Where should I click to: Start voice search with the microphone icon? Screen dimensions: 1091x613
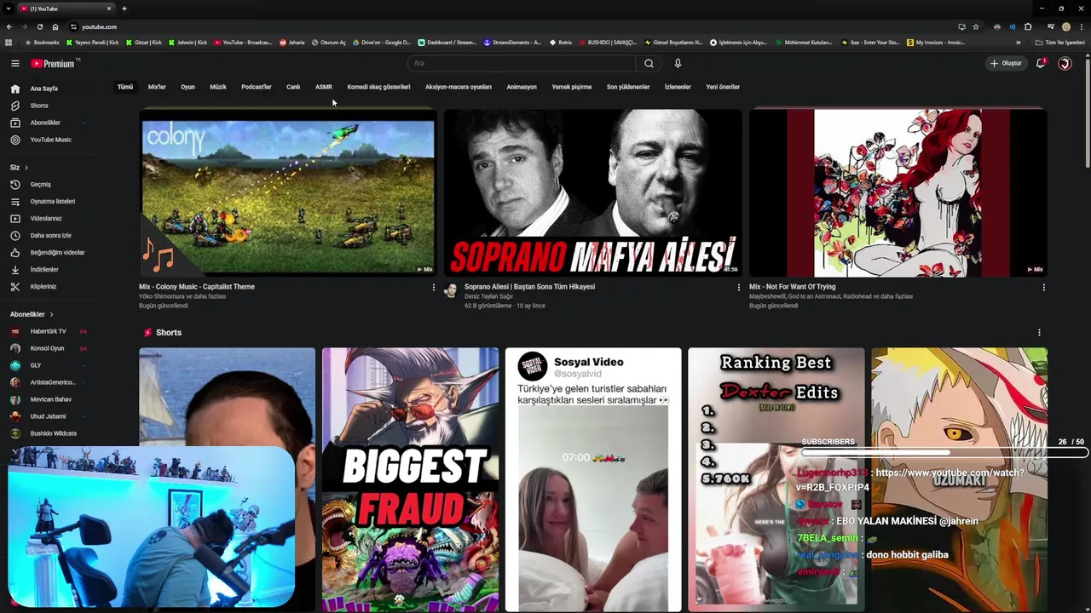[x=678, y=63]
